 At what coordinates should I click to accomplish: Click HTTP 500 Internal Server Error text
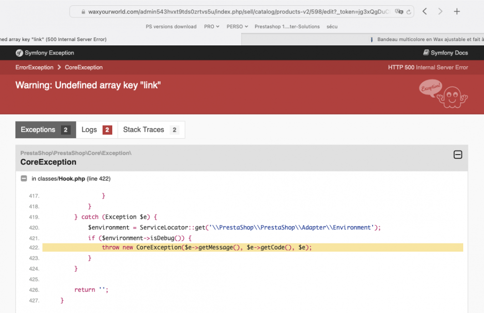428,68
